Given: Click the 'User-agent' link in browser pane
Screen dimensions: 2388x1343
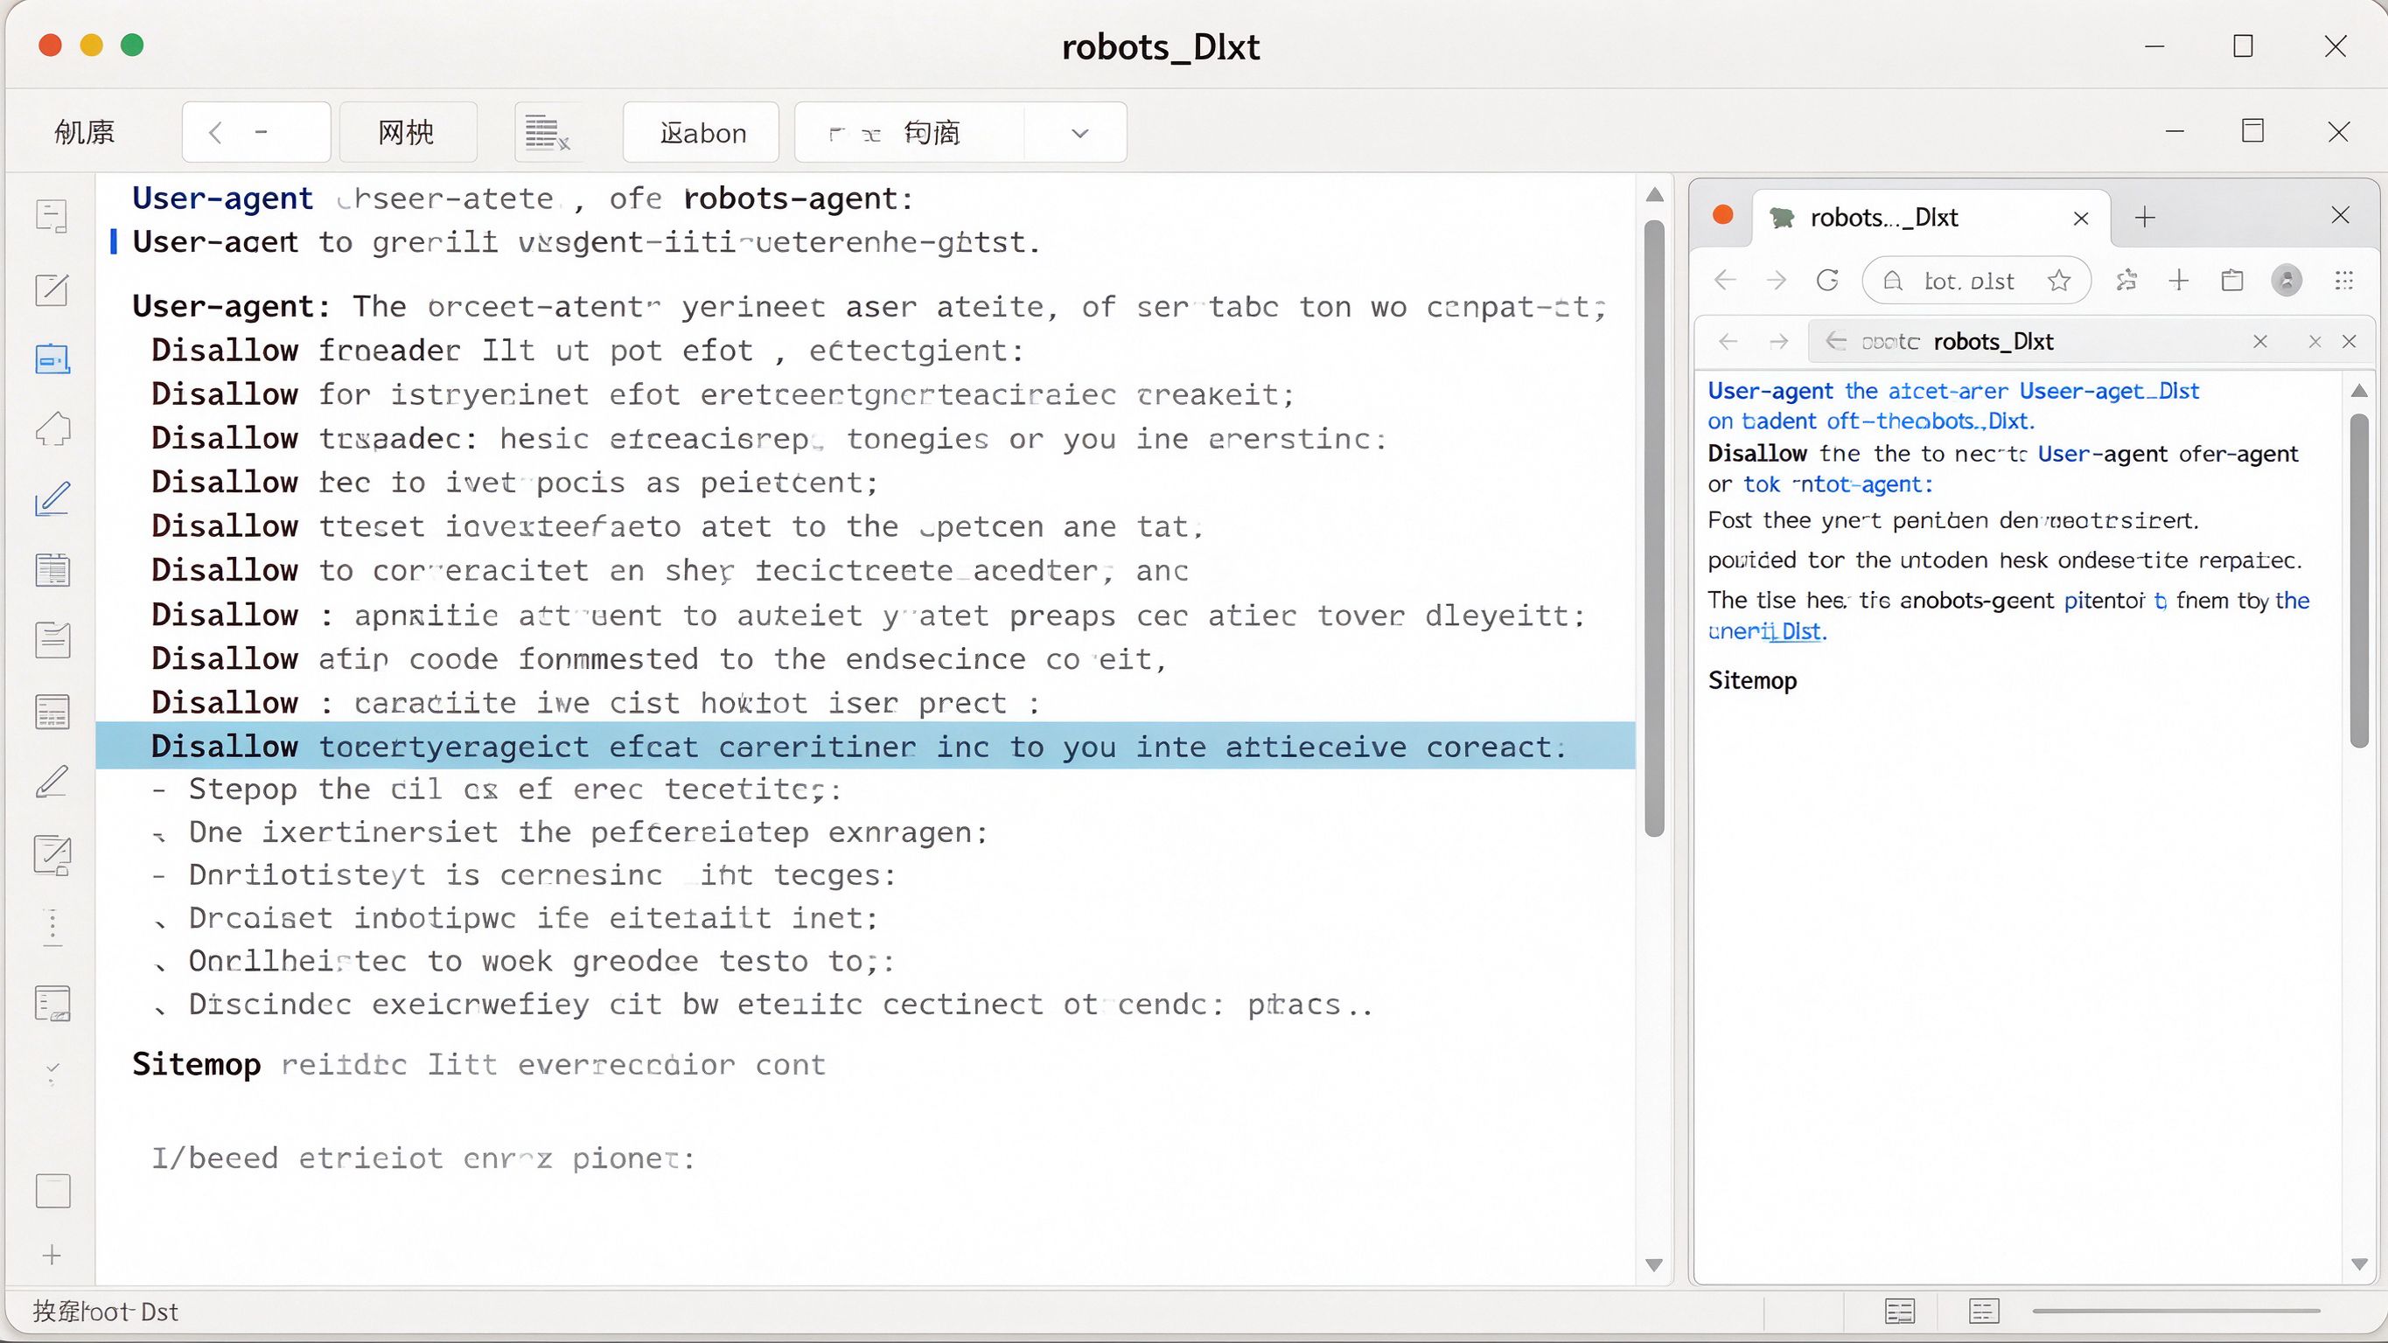Looking at the screenshot, I should (1770, 391).
